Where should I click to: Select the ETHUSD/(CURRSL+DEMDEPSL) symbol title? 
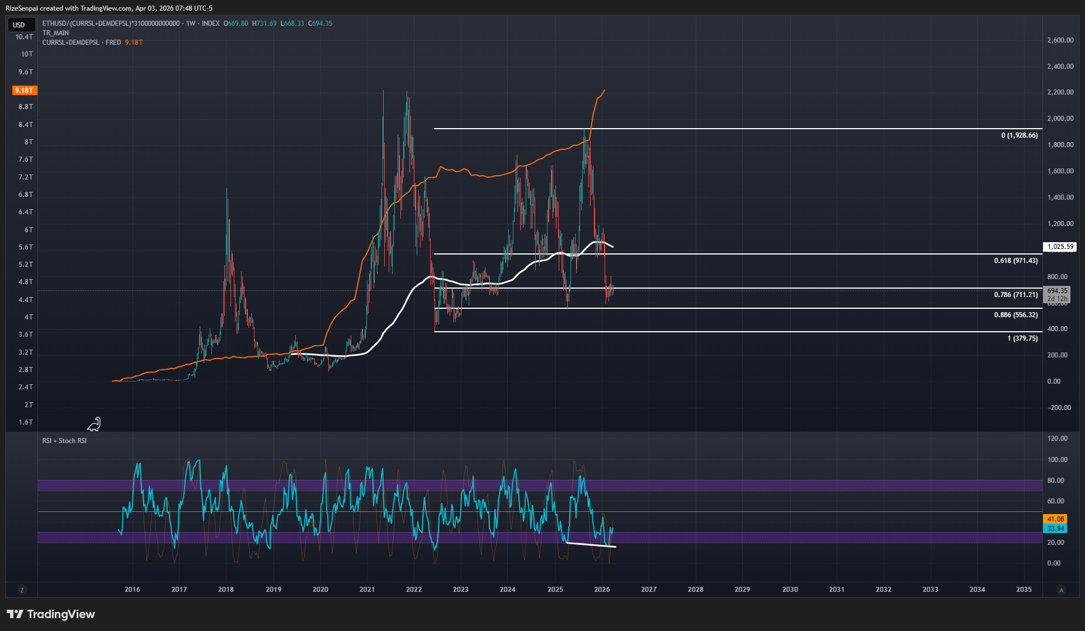pyautogui.click(x=111, y=23)
